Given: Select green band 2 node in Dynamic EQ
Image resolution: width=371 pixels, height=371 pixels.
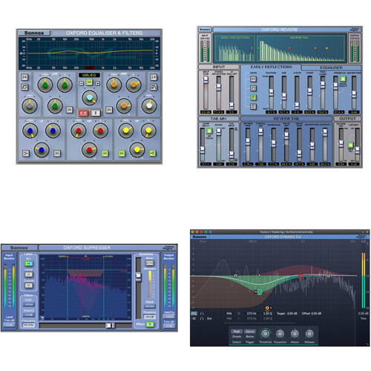Looking at the screenshot, I should pos(260,292).
